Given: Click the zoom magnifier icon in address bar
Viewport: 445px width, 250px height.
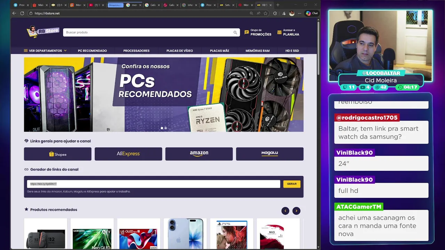Looking at the screenshot, I should 251,13.
